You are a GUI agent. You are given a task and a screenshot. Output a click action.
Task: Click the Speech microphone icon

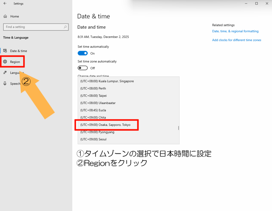coord(5,84)
